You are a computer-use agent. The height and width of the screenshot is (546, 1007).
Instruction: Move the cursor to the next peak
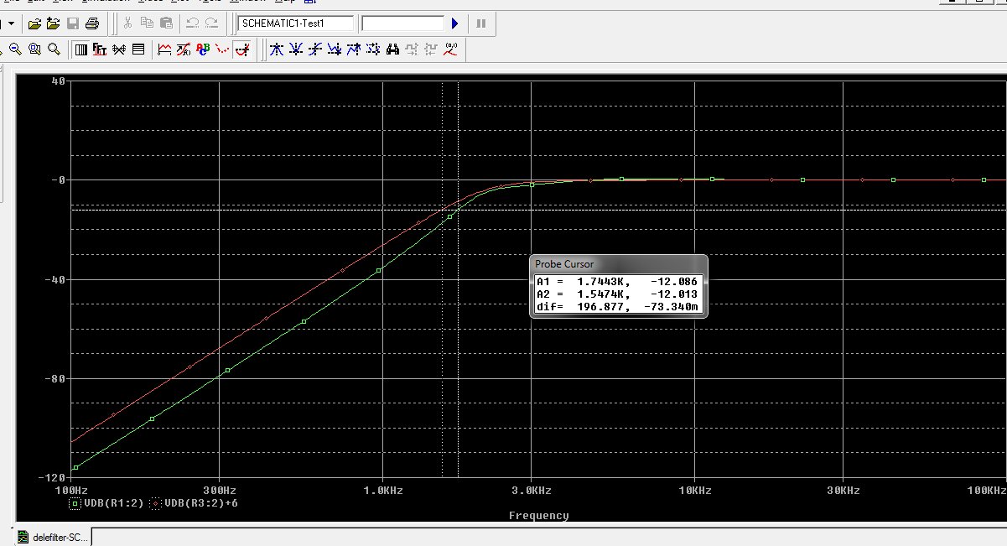(276, 49)
